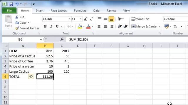Viewport: 188px width, 105px height.
Task: Select column C header
Action: (x=62, y=46)
